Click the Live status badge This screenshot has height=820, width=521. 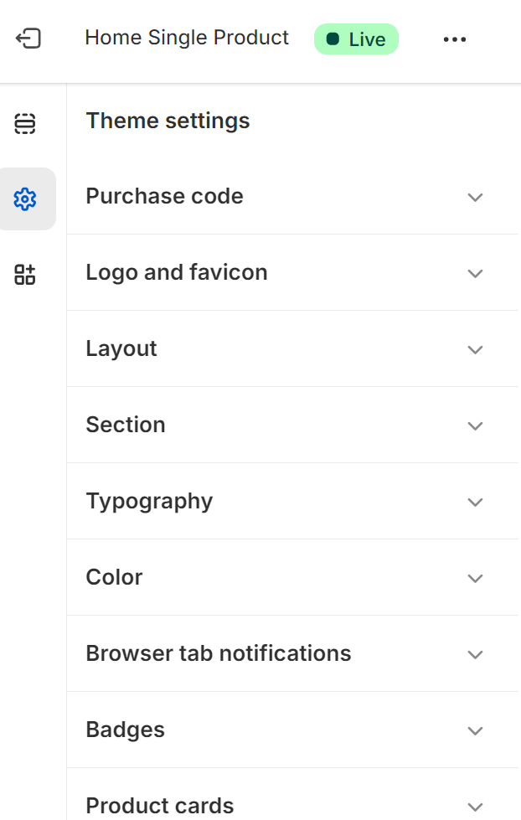pos(356,39)
